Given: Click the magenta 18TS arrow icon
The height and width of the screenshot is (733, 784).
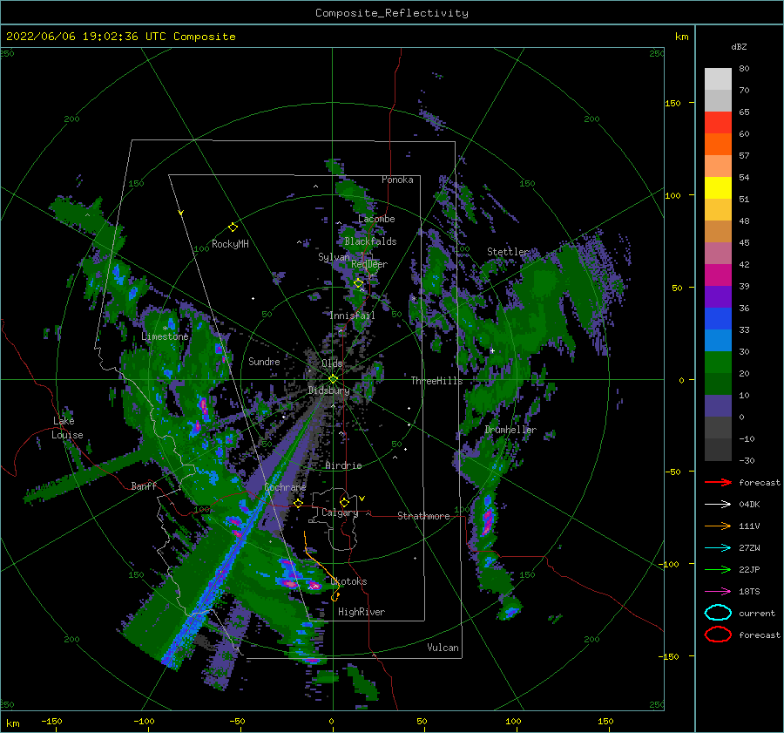Looking at the screenshot, I should pos(718,592).
